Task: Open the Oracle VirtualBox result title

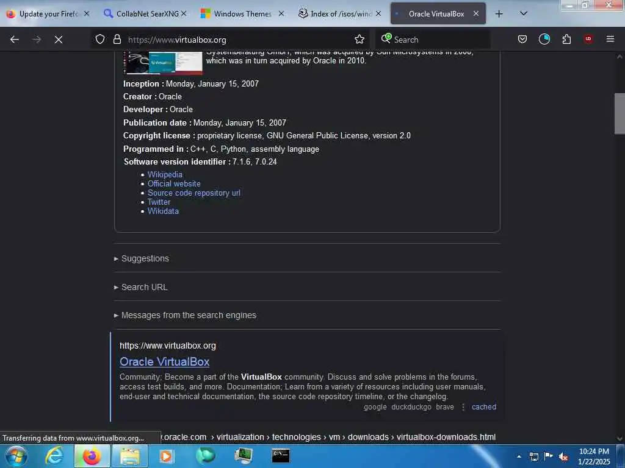Action: click(x=165, y=362)
